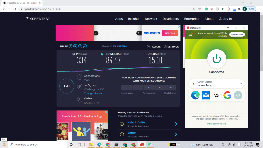Open Chrome three-dot menu
The image size is (263, 148).
click(259, 9)
